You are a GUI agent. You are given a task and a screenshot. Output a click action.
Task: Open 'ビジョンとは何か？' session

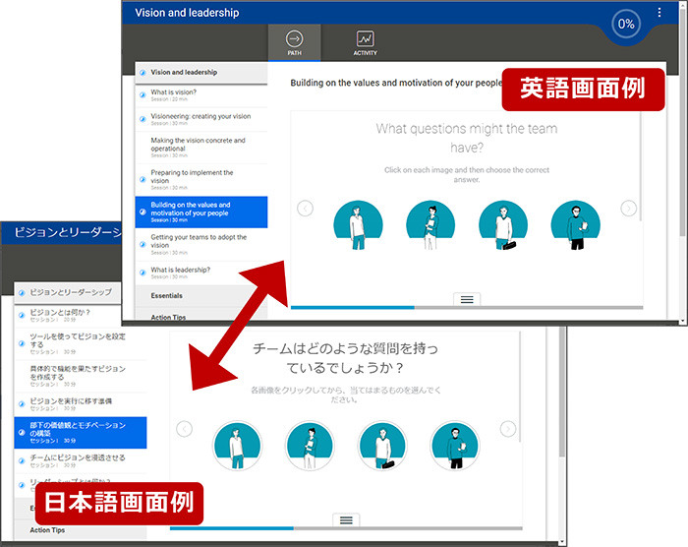tap(67, 316)
